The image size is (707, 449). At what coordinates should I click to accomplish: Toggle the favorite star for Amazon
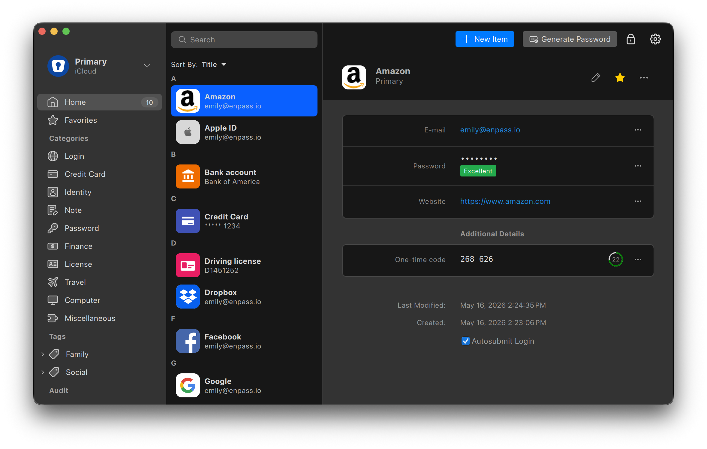tap(620, 78)
